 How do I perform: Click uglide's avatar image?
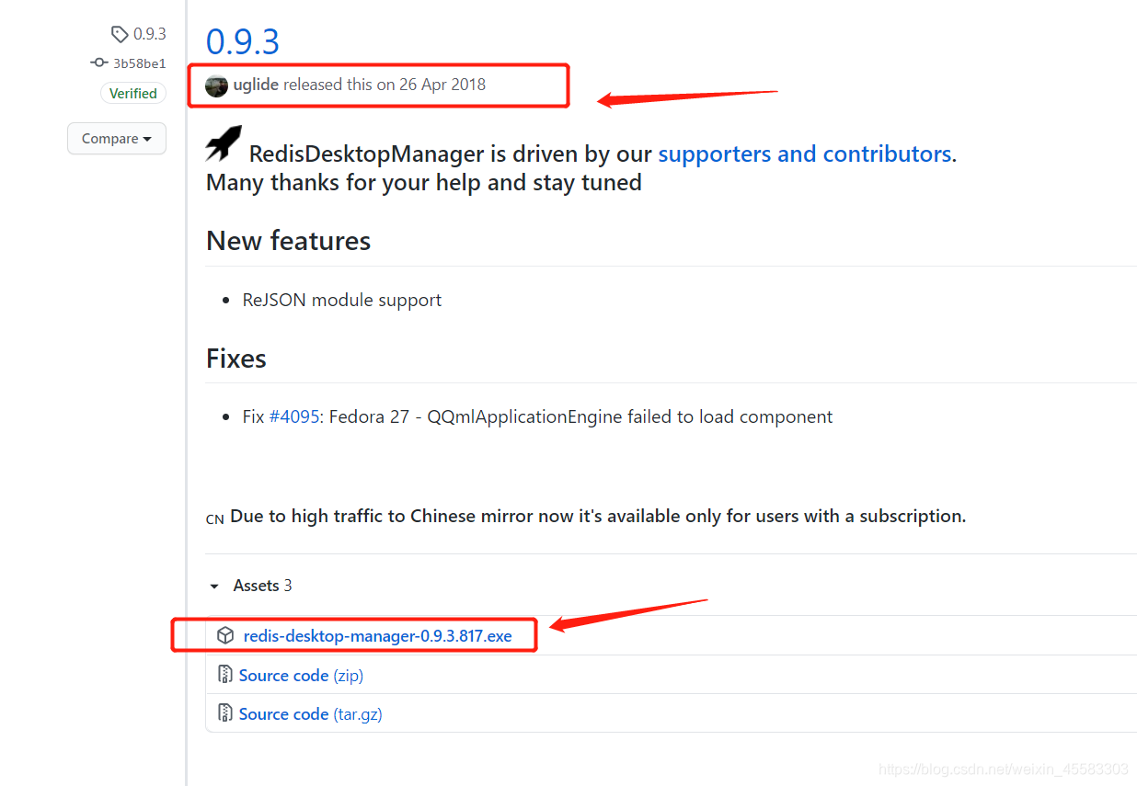coord(216,85)
